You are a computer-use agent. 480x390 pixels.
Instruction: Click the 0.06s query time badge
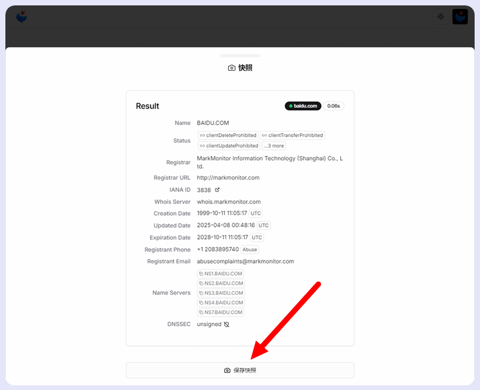(x=334, y=106)
